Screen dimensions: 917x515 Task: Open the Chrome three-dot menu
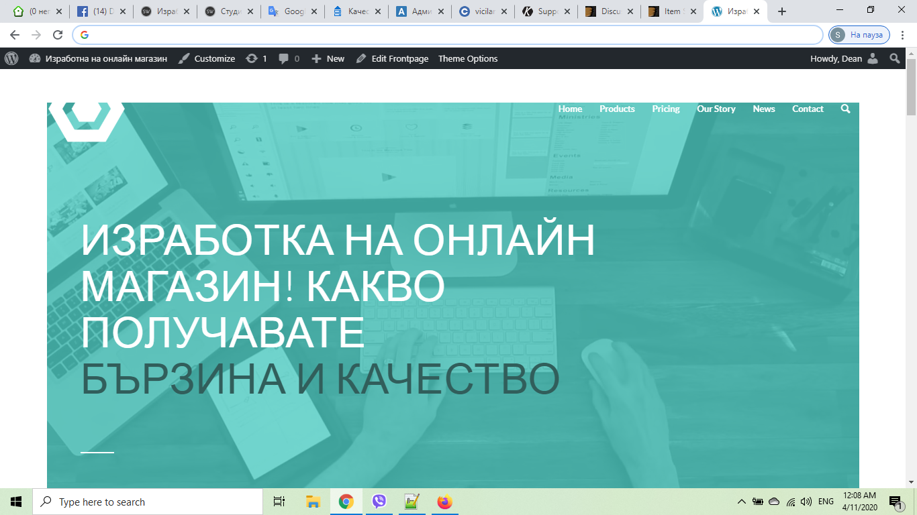point(904,35)
